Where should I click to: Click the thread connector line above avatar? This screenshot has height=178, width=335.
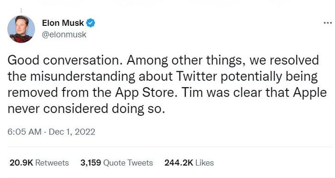[x=21, y=11]
